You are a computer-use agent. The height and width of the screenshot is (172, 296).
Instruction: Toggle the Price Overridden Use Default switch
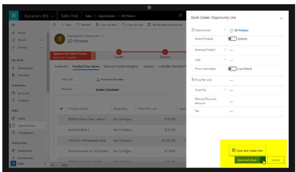[x=233, y=69]
